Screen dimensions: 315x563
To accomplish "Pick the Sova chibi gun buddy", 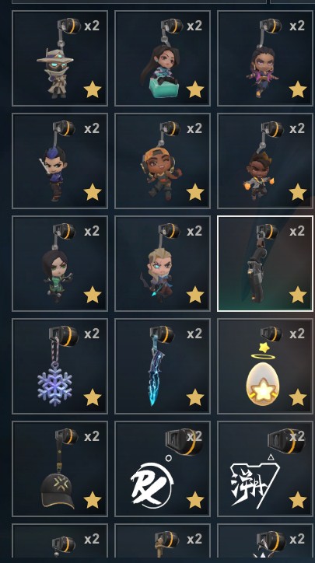I will pos(163,264).
